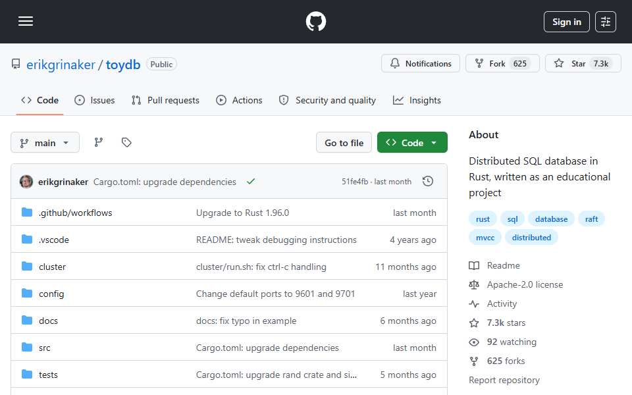The image size is (632, 395).
Task: Open the Actions tab
Action: tap(239, 100)
